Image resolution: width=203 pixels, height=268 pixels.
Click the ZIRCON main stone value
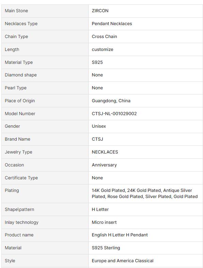pos(100,11)
